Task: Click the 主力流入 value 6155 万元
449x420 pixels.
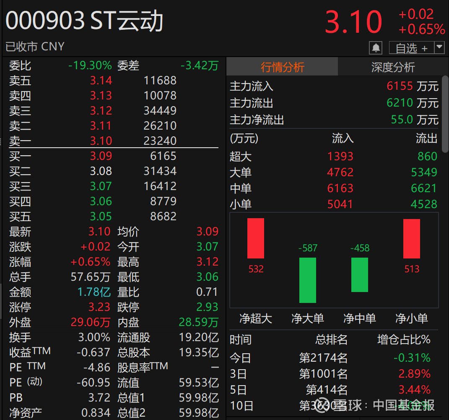Action: [413, 86]
